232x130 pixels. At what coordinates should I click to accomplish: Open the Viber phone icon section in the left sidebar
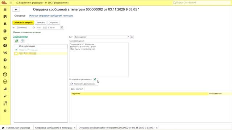5,67
